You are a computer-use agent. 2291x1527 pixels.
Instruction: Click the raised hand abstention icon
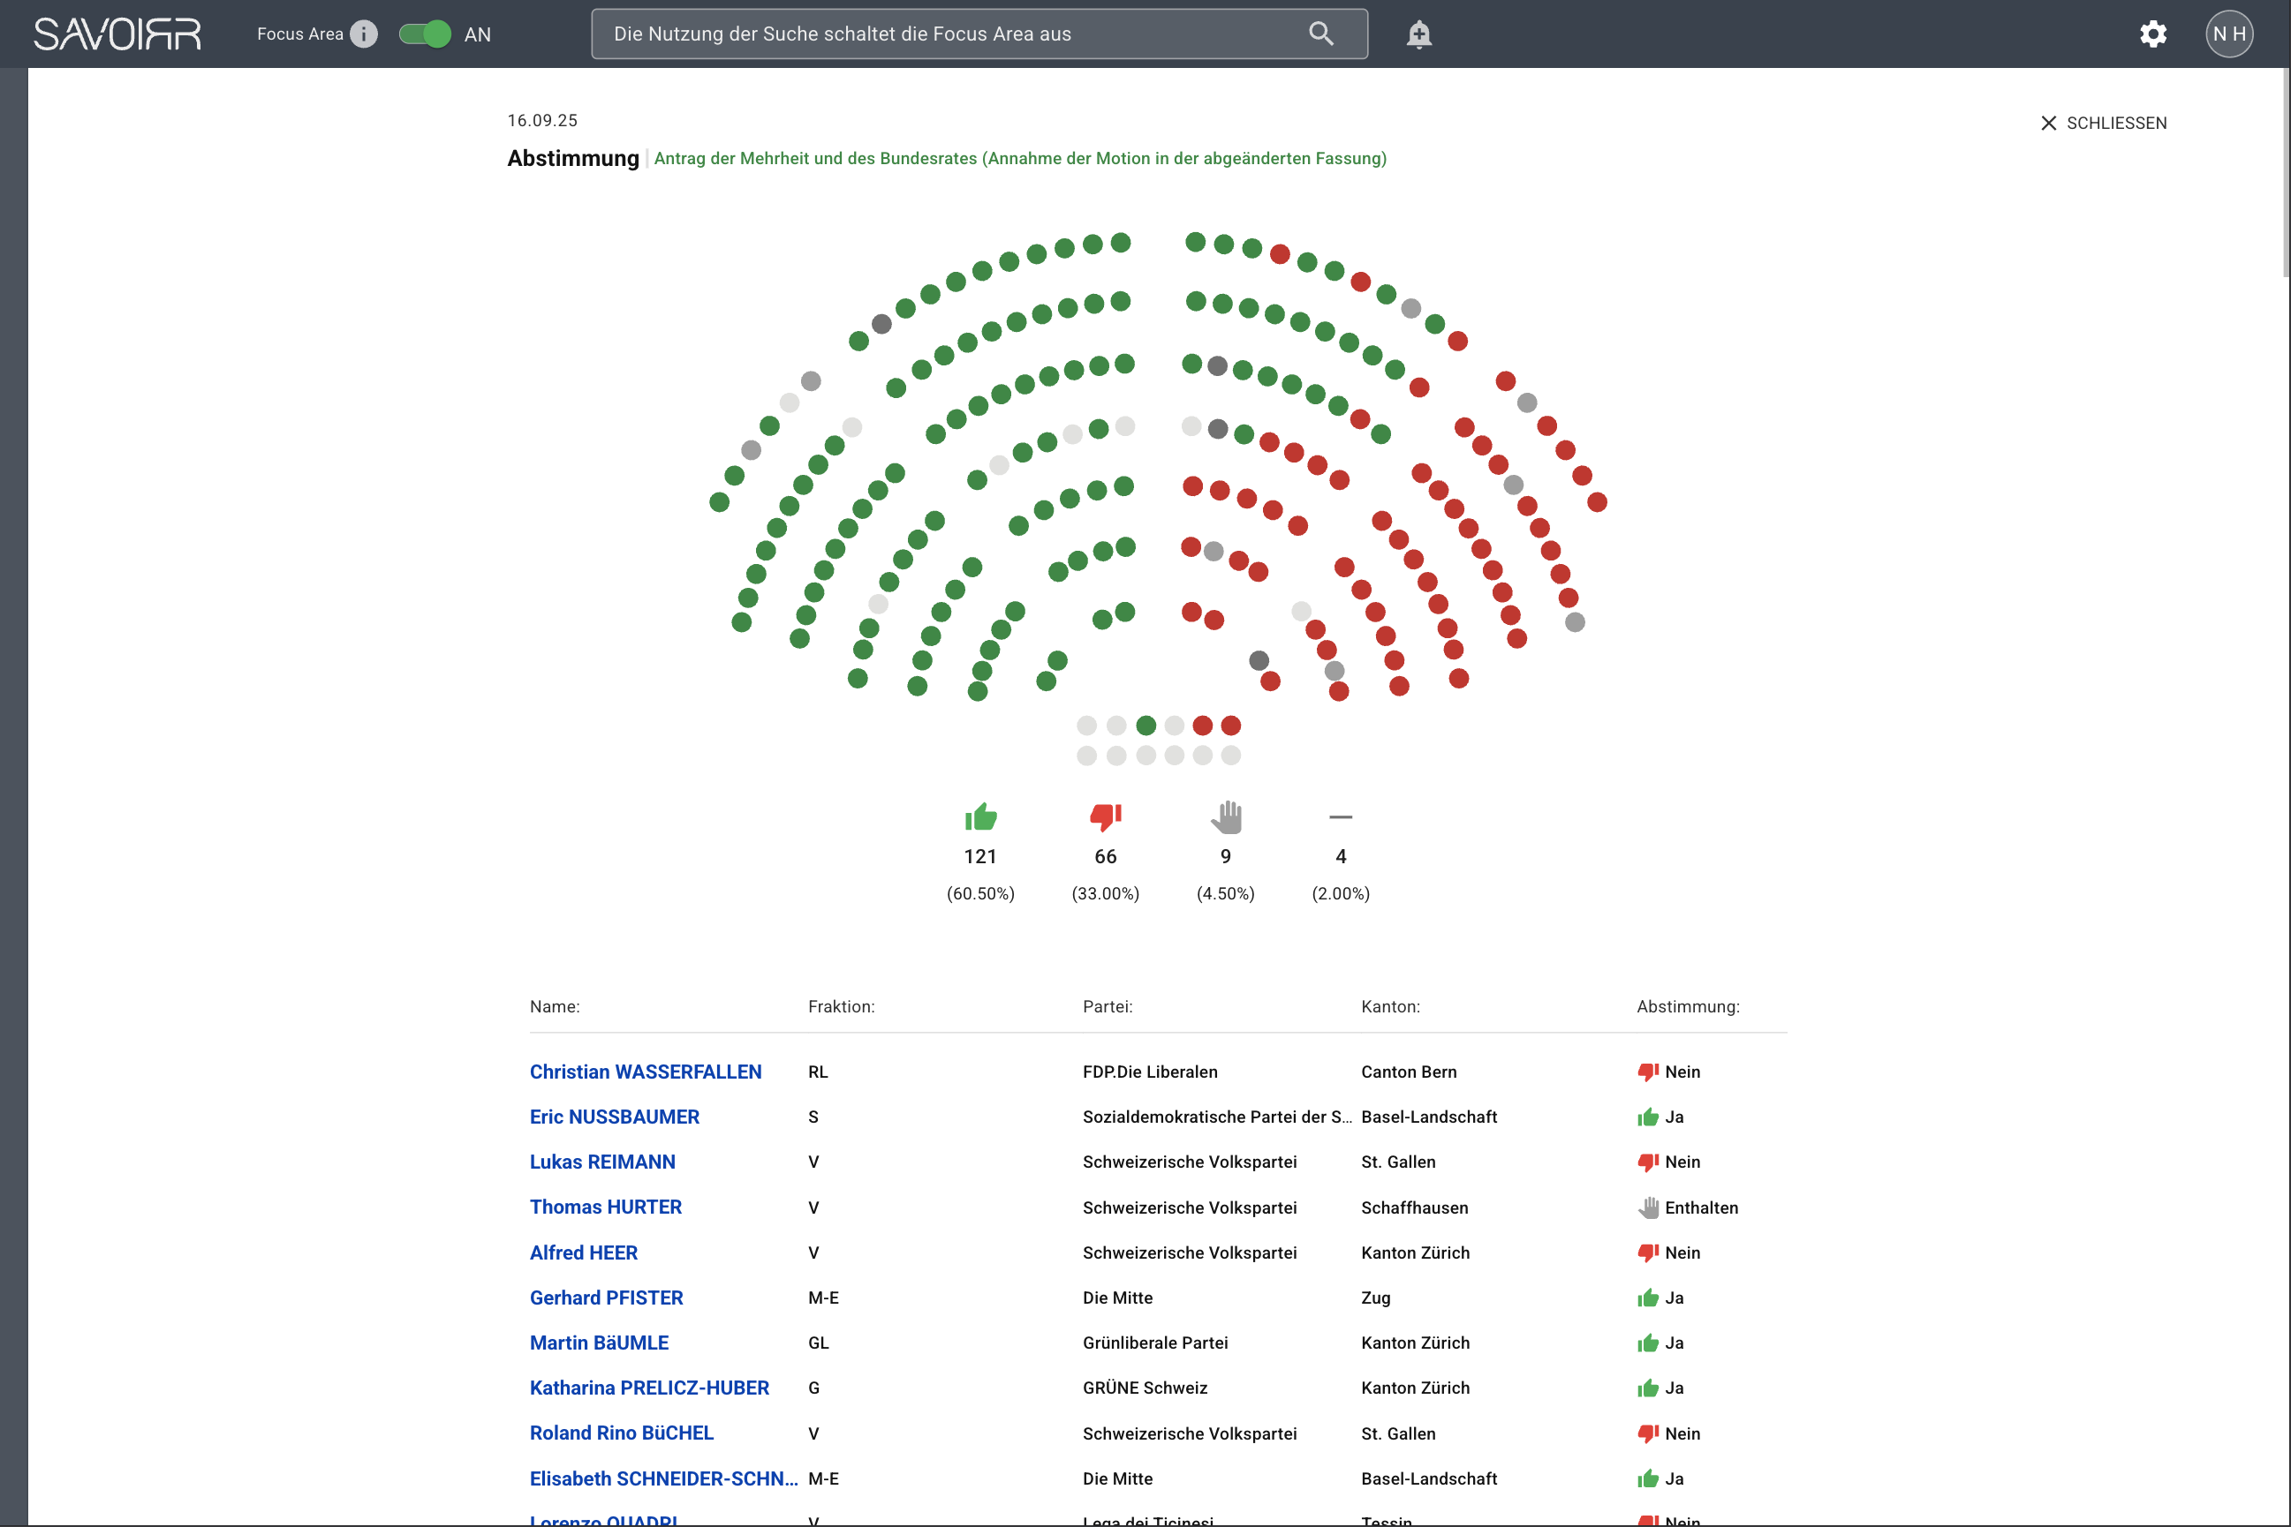pyautogui.click(x=1226, y=816)
